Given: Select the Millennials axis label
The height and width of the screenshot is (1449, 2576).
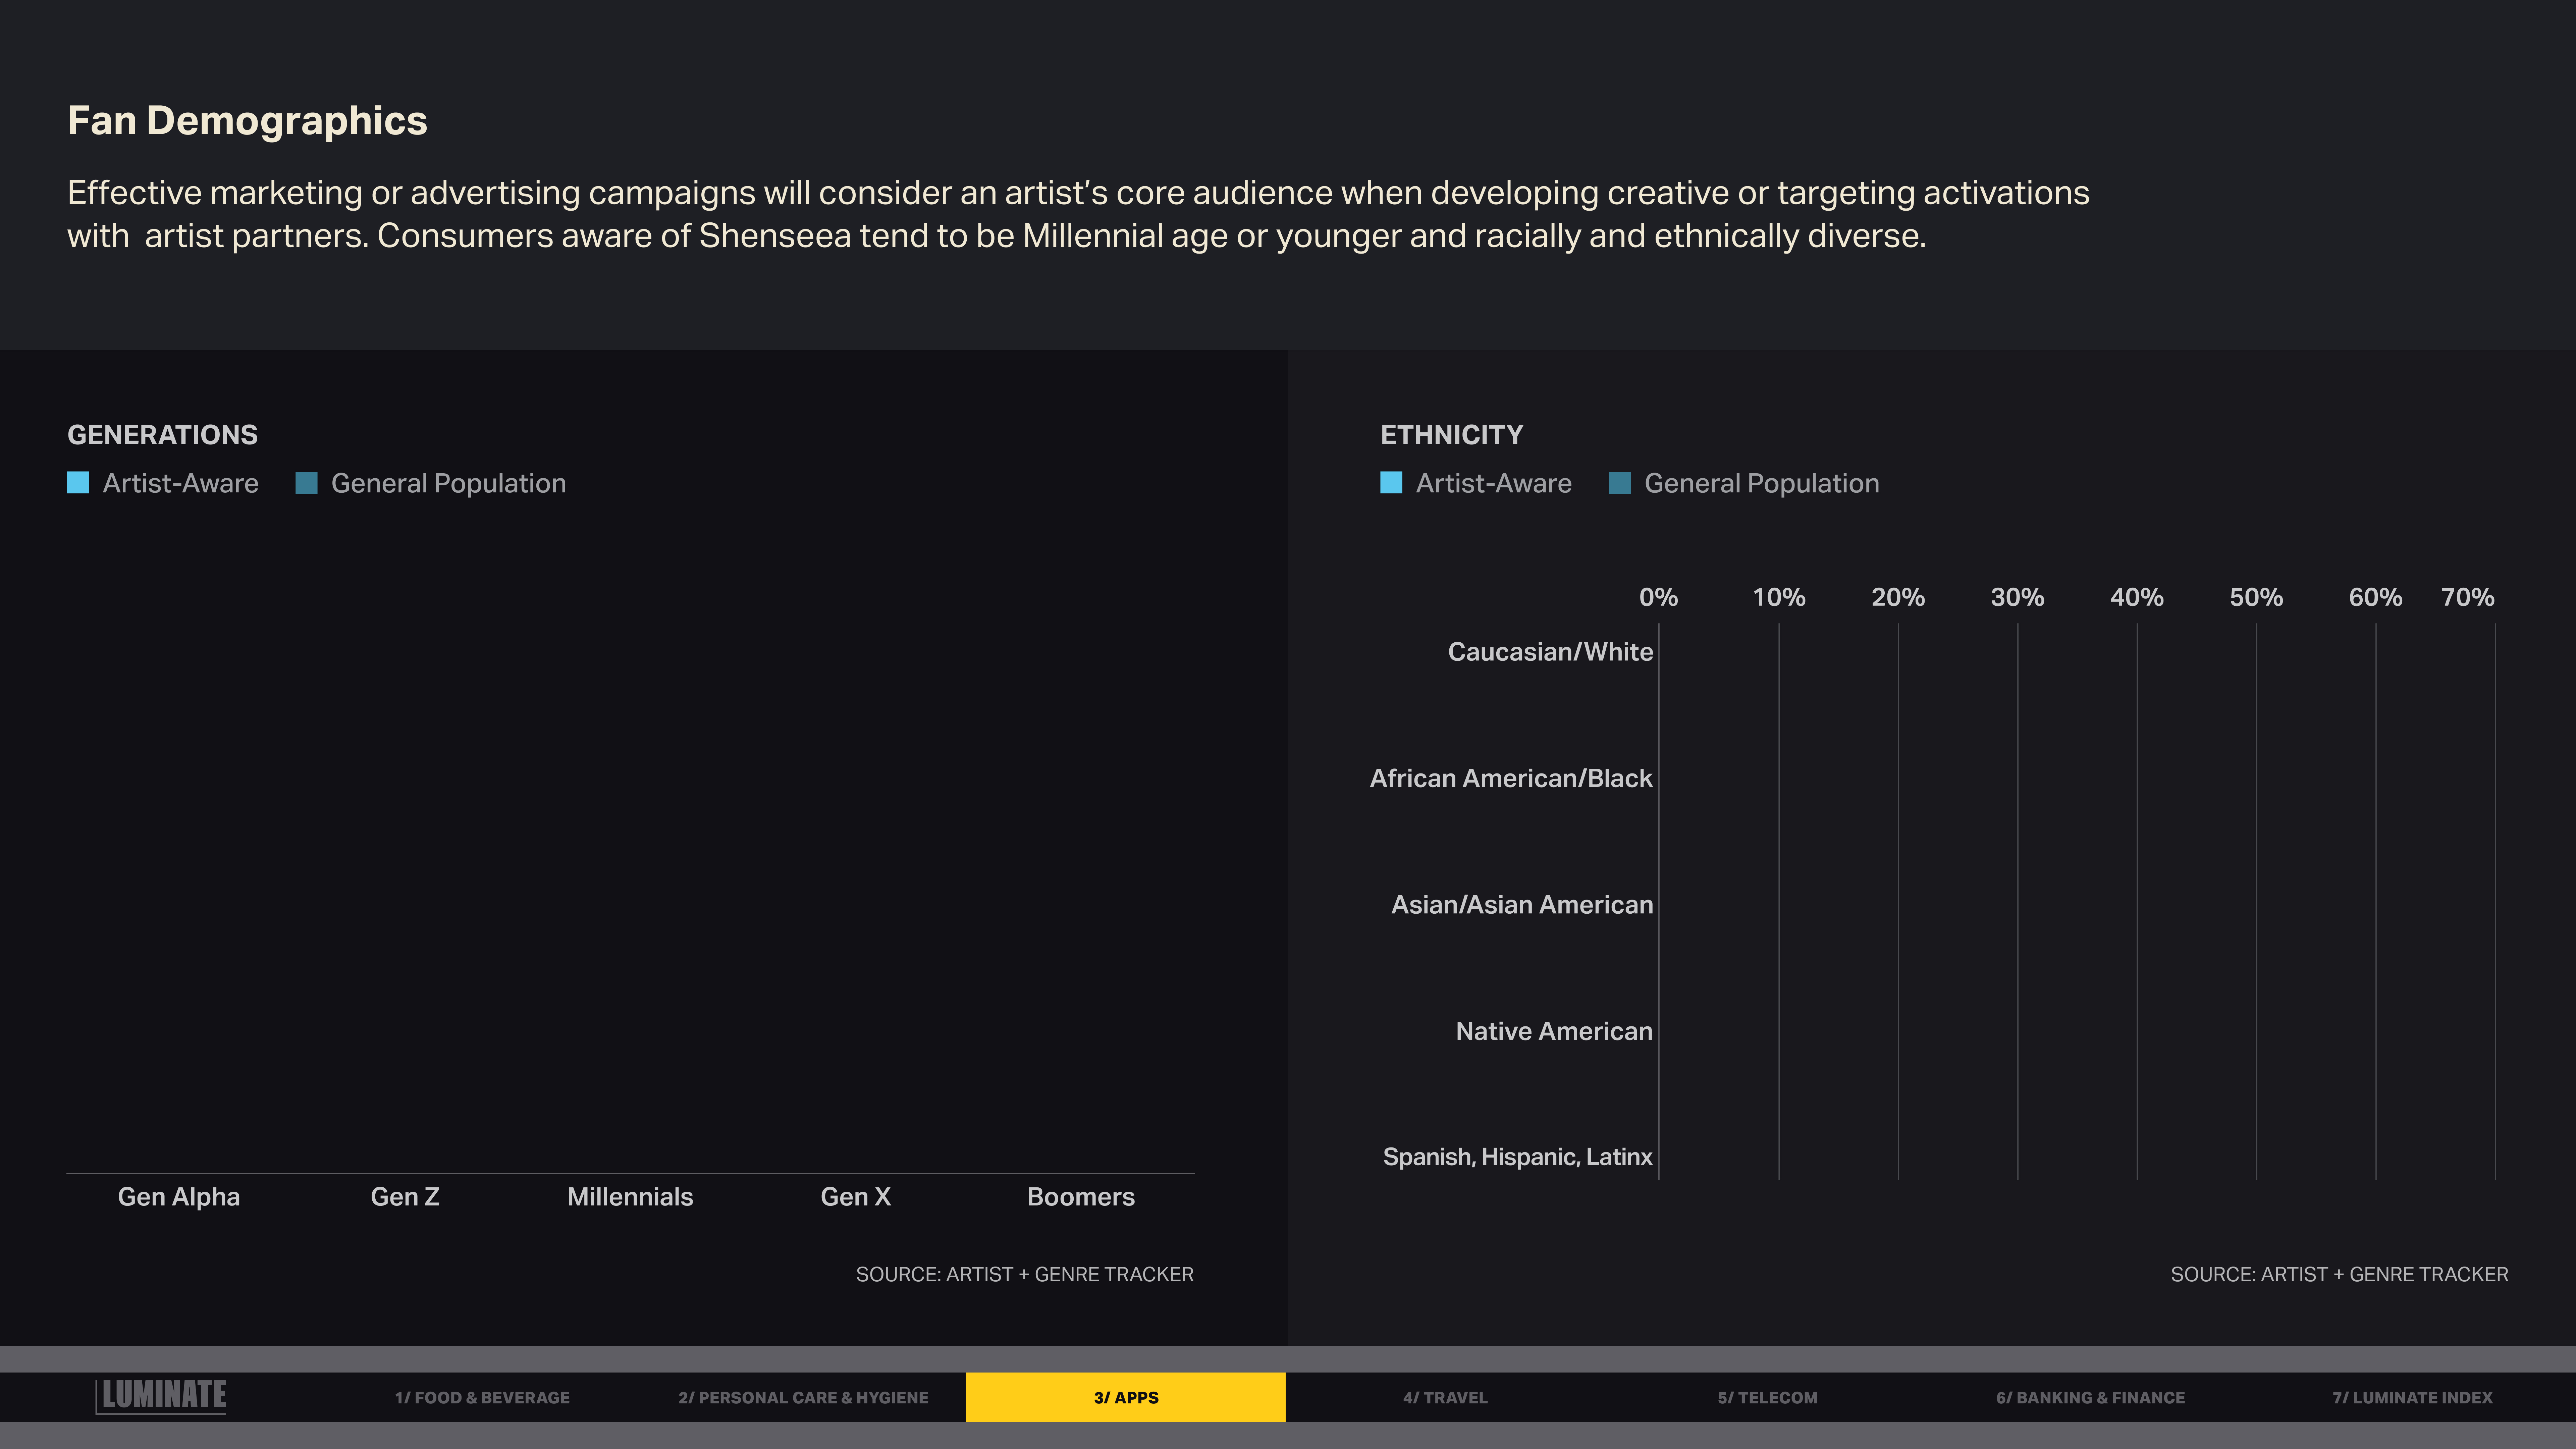Looking at the screenshot, I should (x=630, y=1197).
